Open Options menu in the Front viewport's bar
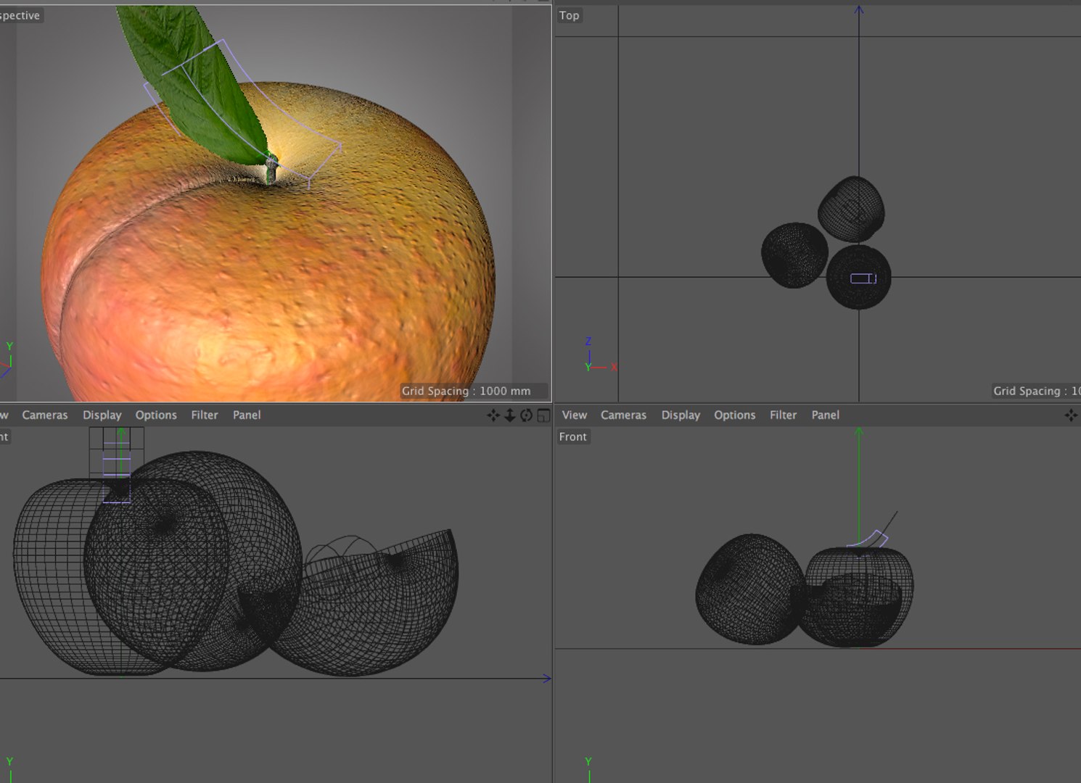This screenshot has height=783, width=1081. pos(735,415)
